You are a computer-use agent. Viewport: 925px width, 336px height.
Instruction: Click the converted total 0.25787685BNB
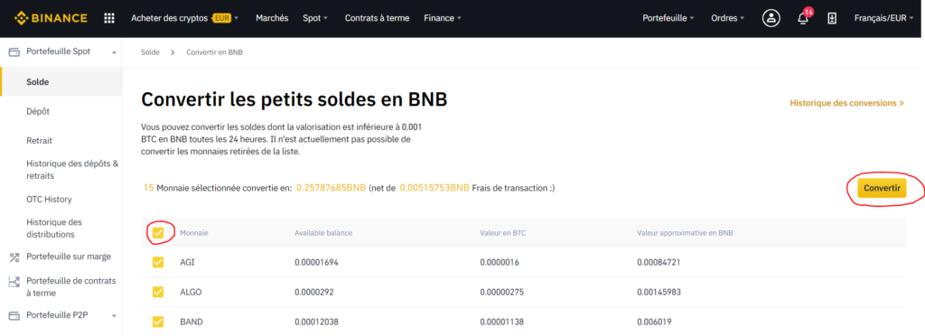pyautogui.click(x=331, y=188)
